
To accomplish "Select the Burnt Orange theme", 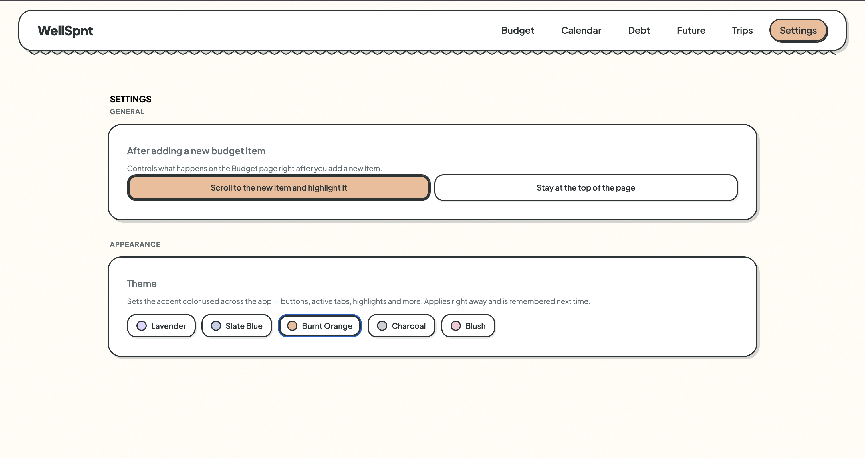I will 320,325.
